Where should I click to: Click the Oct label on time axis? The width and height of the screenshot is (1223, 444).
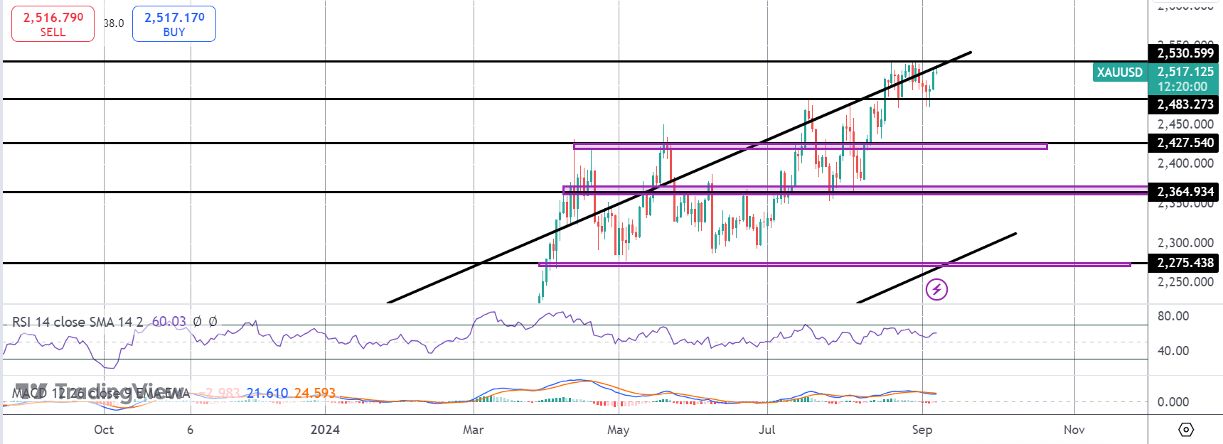[x=104, y=430]
